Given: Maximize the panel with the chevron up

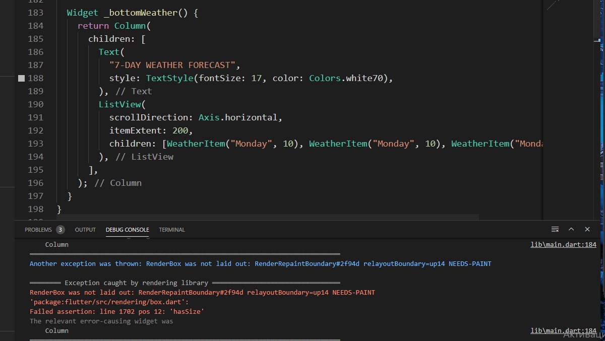Looking at the screenshot, I should point(571,229).
